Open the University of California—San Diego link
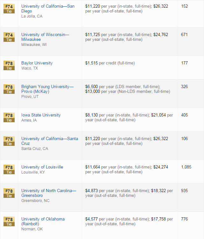The image size is (204, 239). click(48, 6)
